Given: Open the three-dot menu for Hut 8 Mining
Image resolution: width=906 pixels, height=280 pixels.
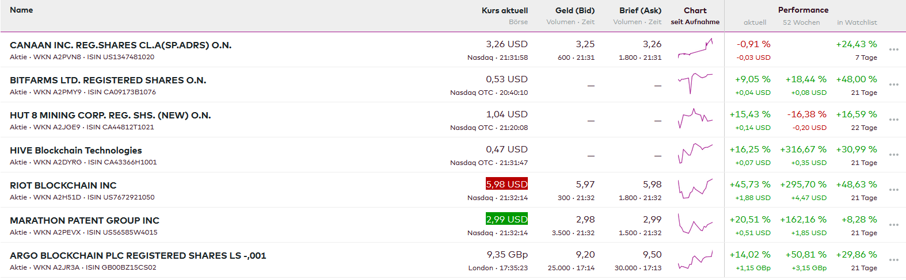Looking at the screenshot, I should point(893,120).
